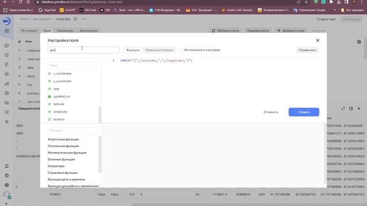Open the GigaChat bookmark
The height and width of the screenshot is (206, 367).
(47, 10)
